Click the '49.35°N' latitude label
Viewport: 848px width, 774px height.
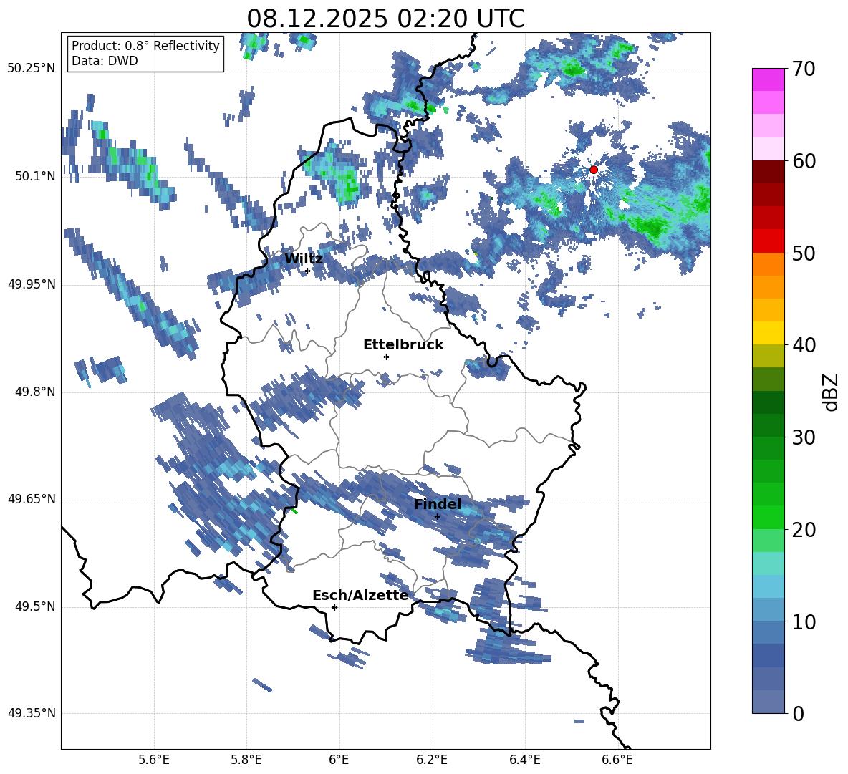32,713
